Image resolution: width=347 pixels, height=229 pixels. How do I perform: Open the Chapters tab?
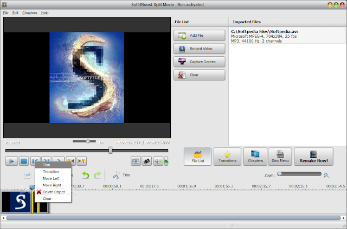click(x=255, y=157)
